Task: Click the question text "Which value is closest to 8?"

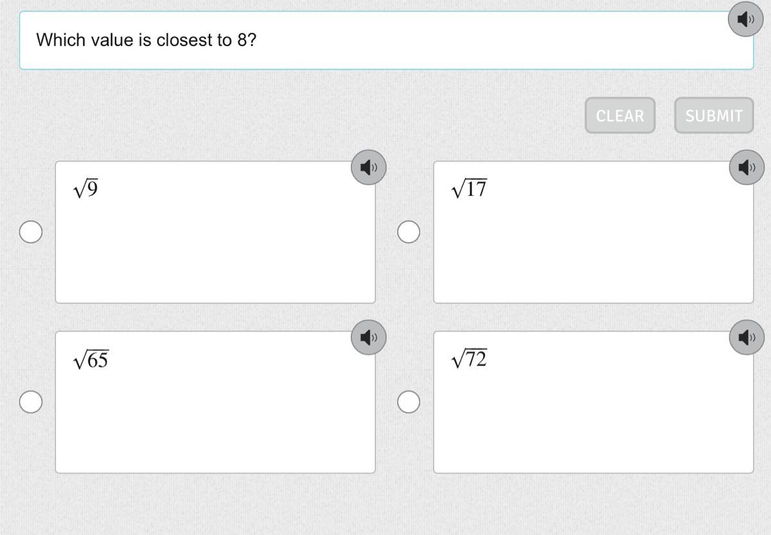Action: coord(146,40)
